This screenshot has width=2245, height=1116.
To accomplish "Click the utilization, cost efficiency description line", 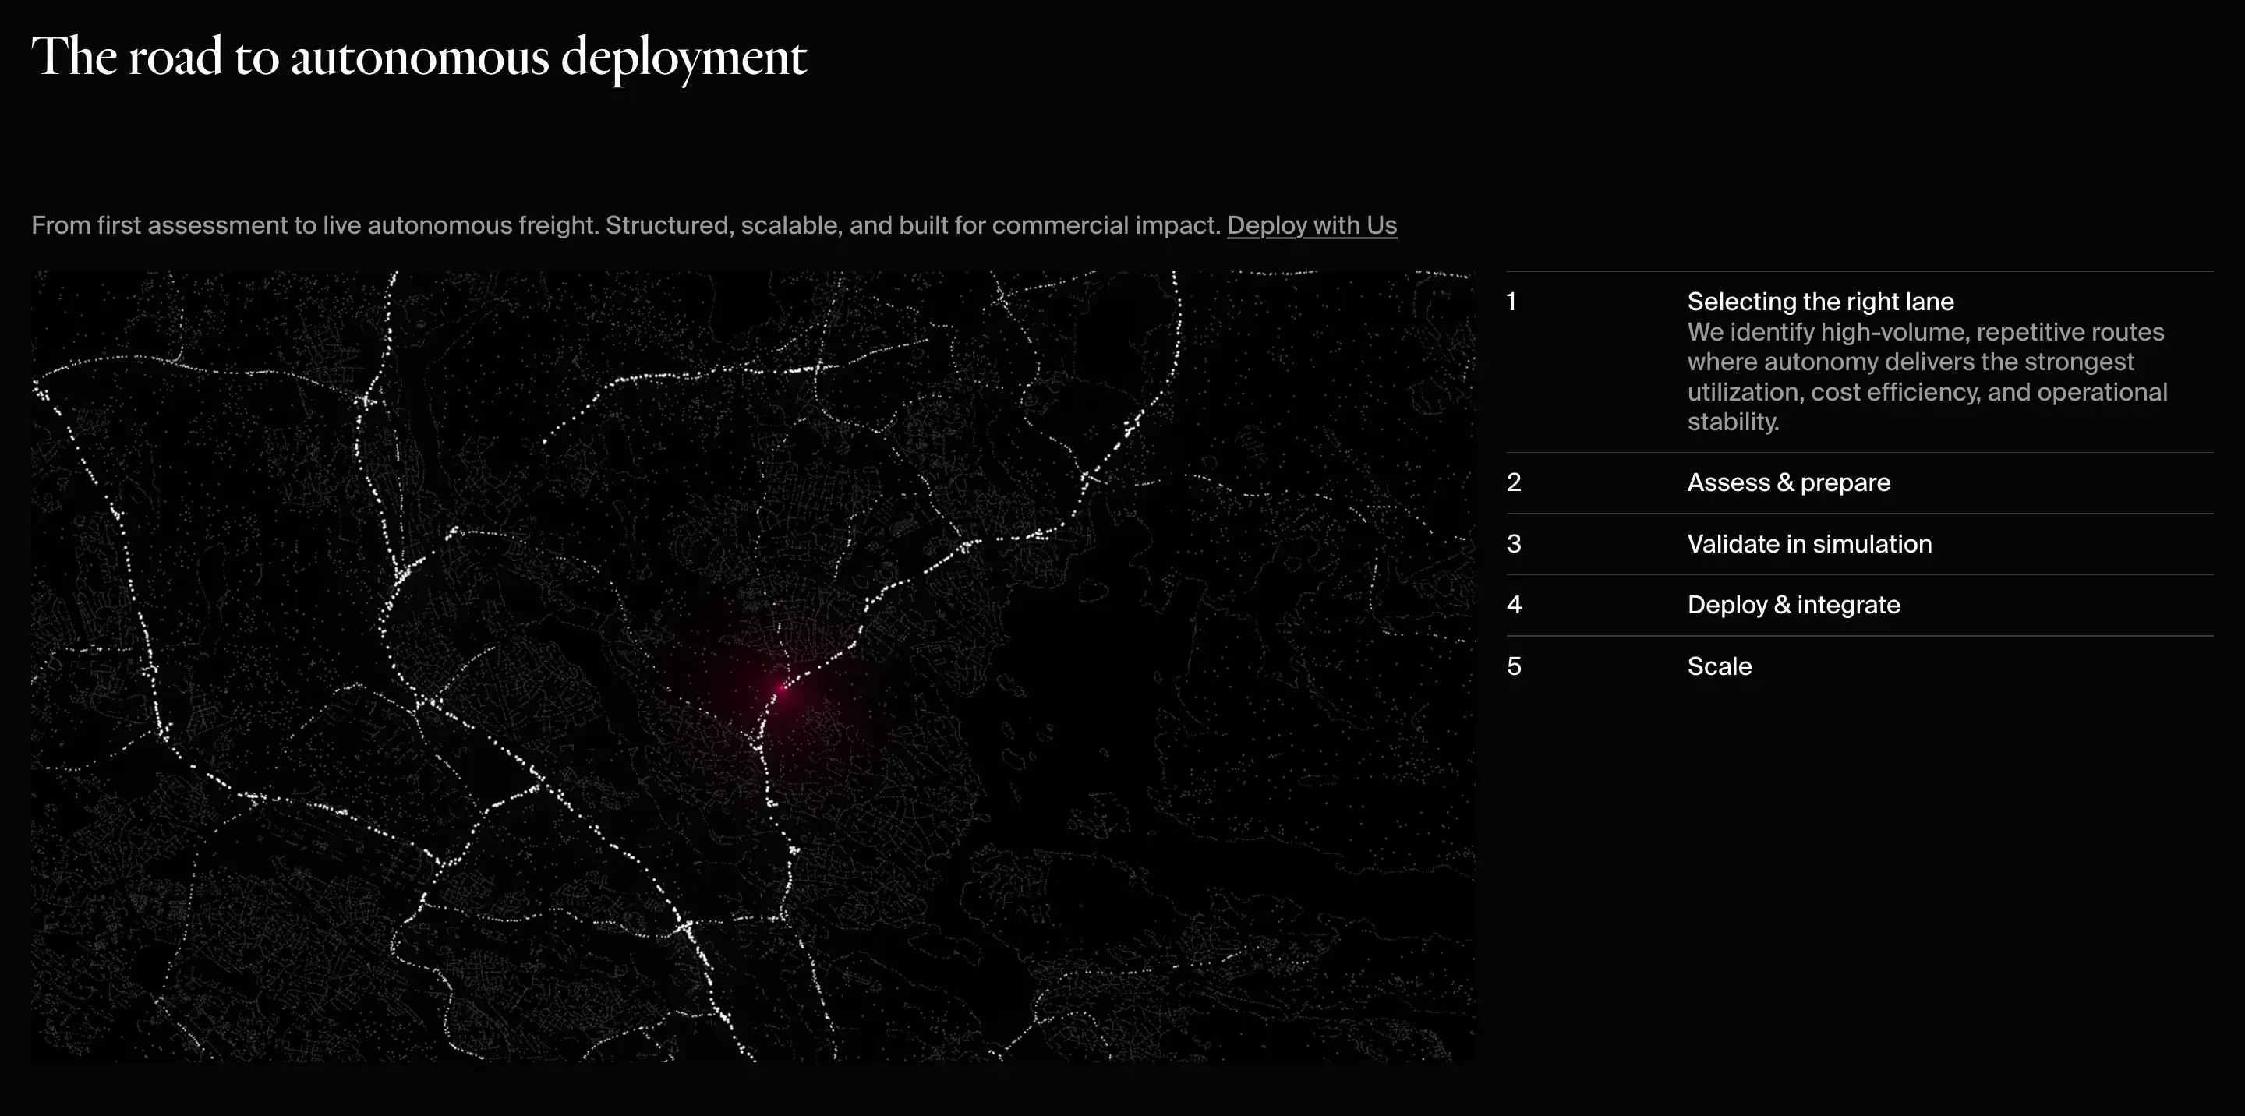I will (1926, 393).
